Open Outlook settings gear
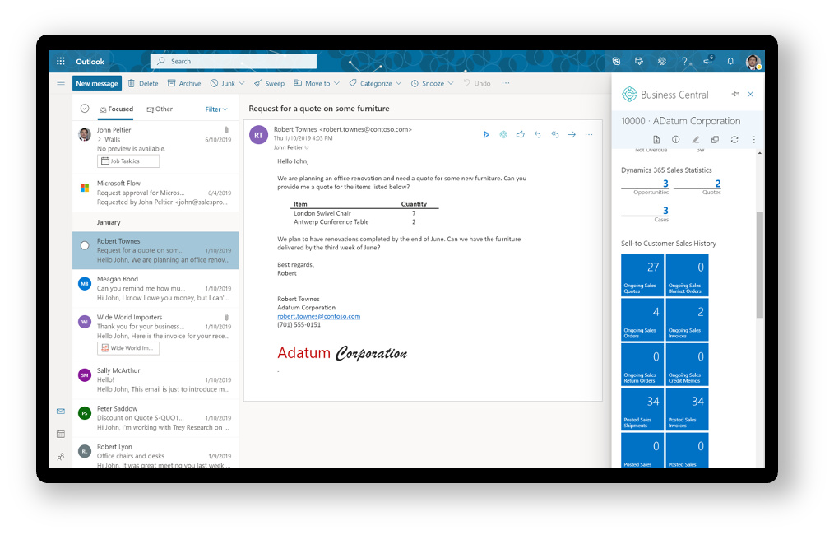Screen dimensions: 834x535 (x=661, y=62)
